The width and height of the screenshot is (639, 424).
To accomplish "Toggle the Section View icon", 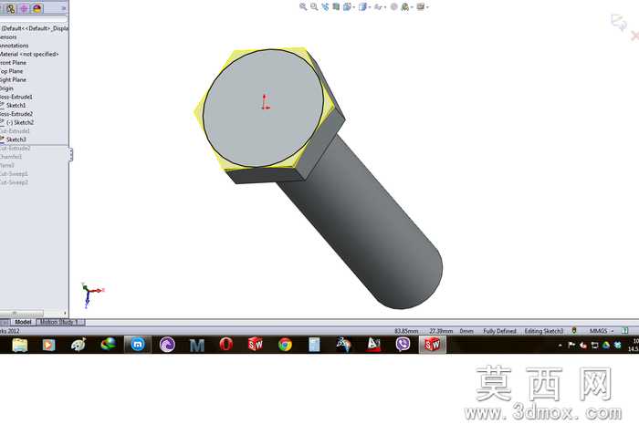I will tap(336, 6).
